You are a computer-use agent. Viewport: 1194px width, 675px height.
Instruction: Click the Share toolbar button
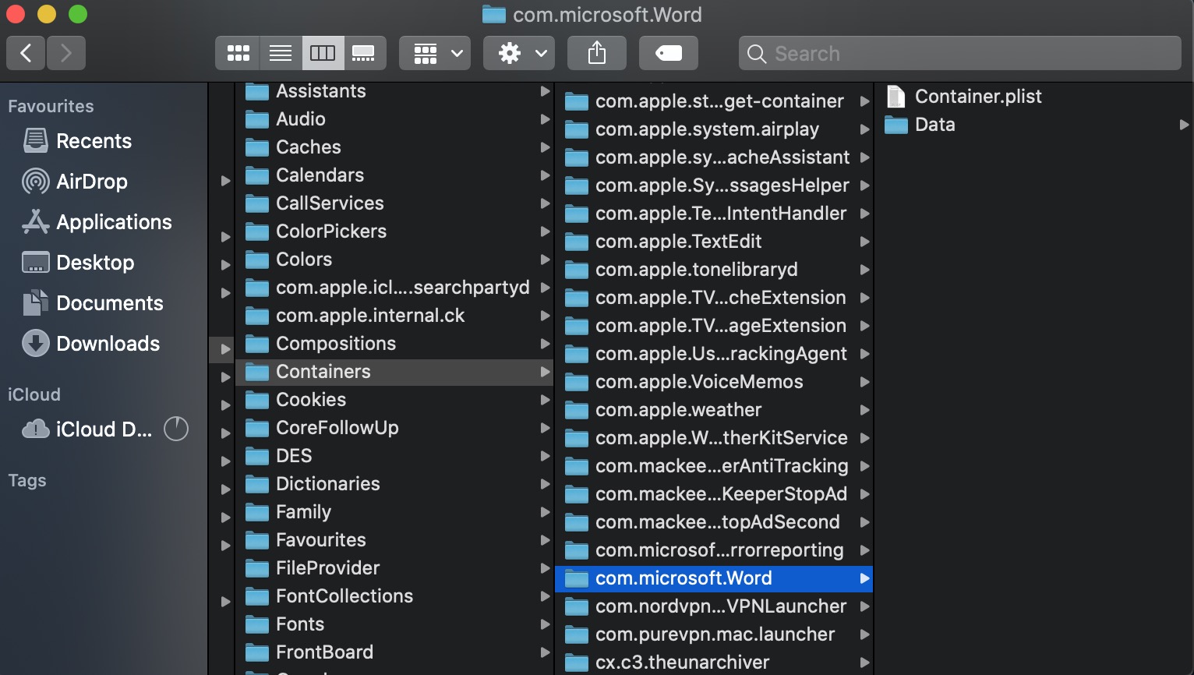[597, 53]
